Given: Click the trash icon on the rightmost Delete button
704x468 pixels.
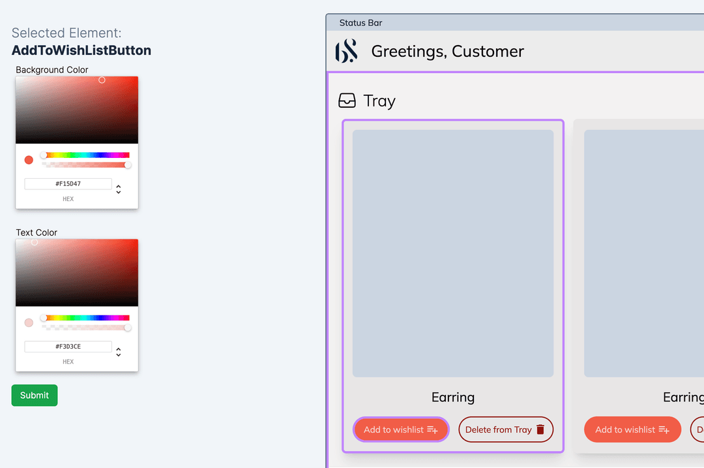Looking at the screenshot, I should (701, 429).
